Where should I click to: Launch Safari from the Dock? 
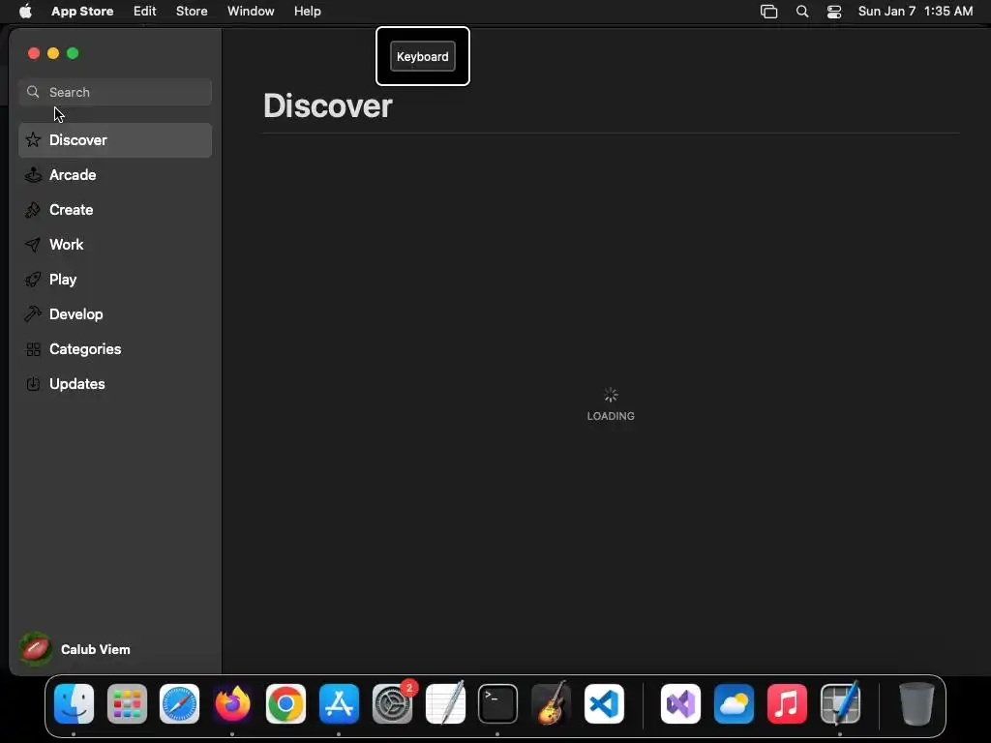click(x=179, y=704)
